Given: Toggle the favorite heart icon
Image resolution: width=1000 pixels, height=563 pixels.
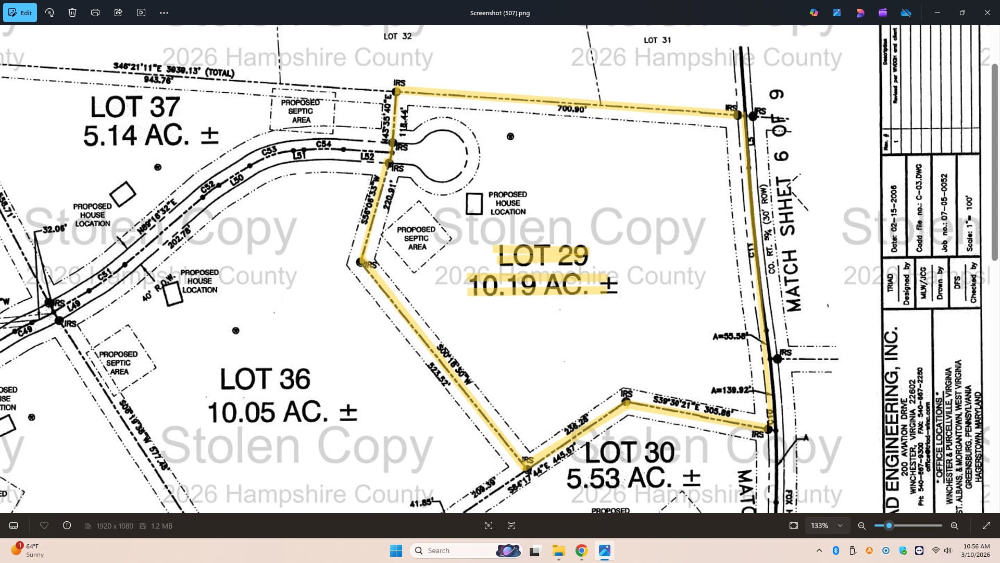Looking at the screenshot, I should pos(44,525).
